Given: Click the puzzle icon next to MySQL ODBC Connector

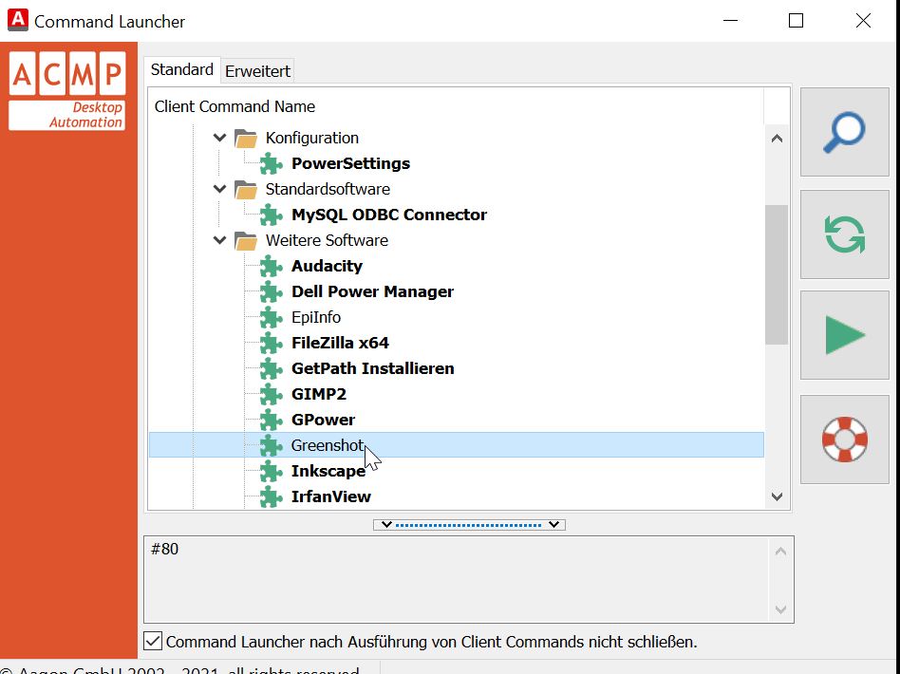Looking at the screenshot, I should tap(271, 215).
